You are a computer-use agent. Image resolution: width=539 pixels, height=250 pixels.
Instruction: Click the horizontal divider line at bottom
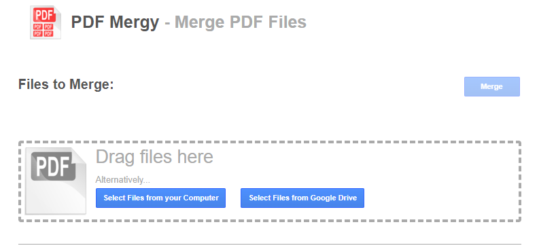pyautogui.click(x=270, y=245)
